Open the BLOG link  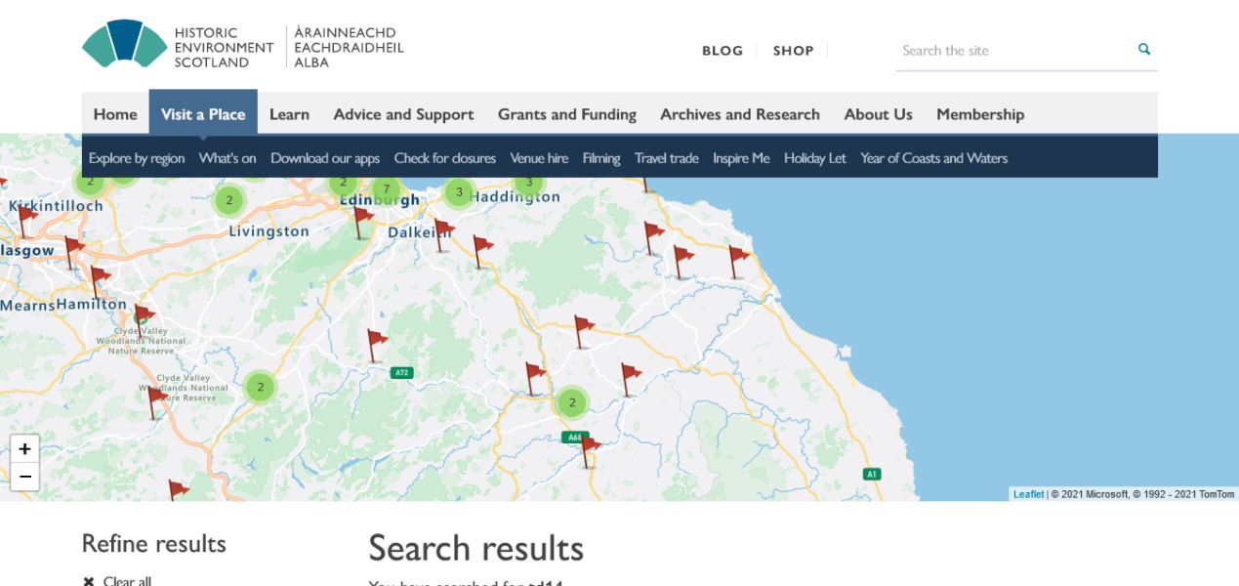[x=723, y=51]
